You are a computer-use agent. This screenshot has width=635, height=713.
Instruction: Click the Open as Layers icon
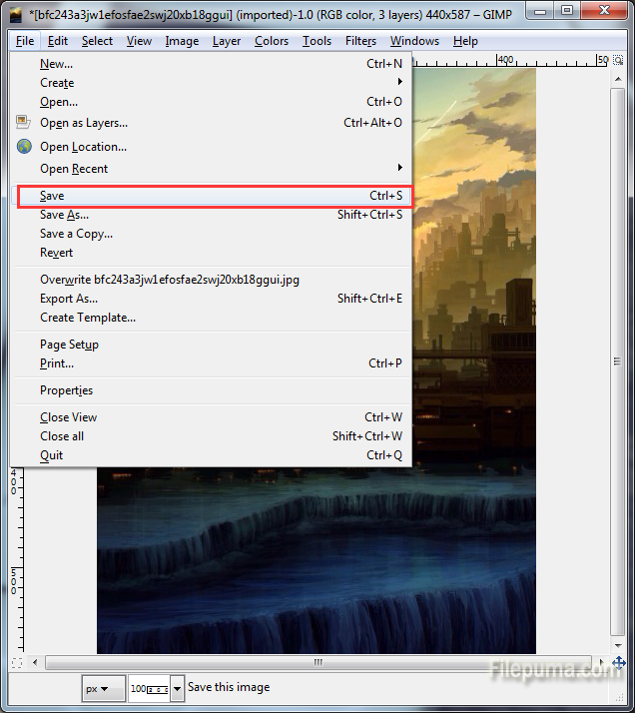24,123
